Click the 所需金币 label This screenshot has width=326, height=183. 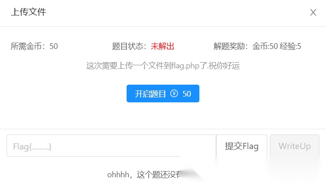pos(27,46)
